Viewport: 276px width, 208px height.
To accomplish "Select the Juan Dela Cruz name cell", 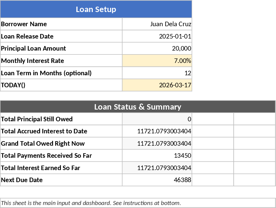I will point(157,24).
